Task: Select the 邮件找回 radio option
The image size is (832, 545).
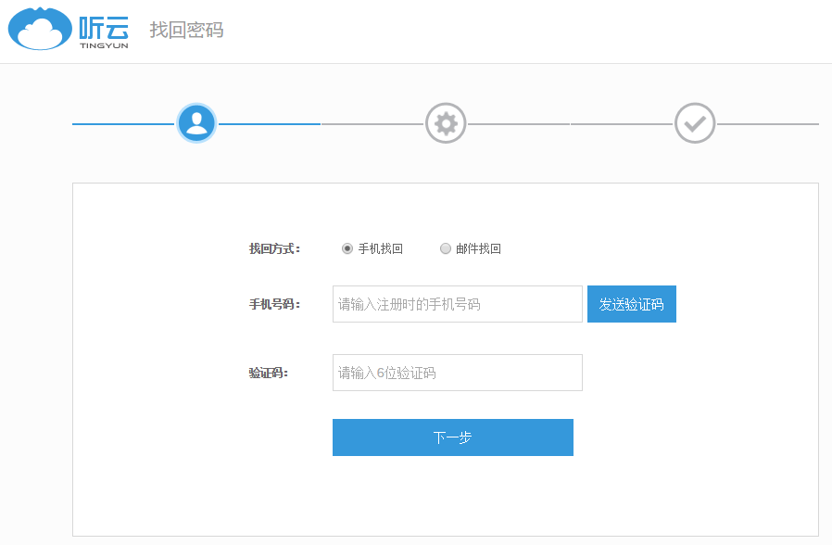Action: [445, 248]
